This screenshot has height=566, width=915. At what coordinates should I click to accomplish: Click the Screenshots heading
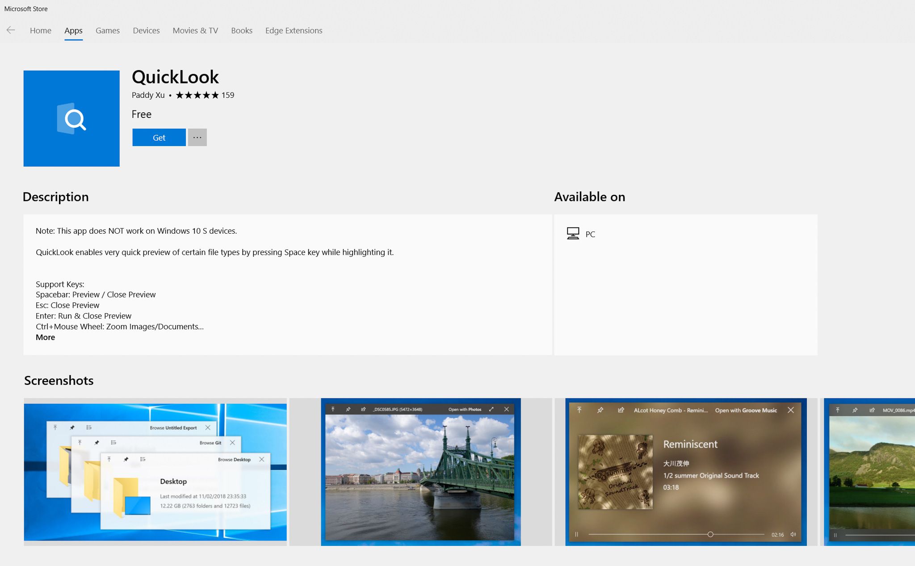pos(59,381)
